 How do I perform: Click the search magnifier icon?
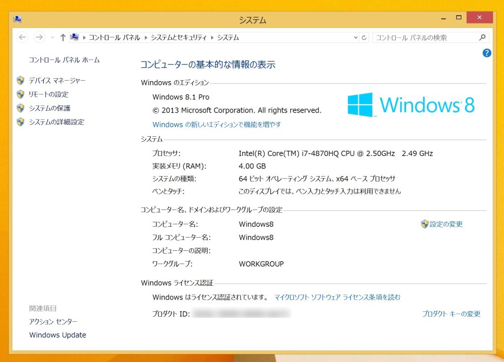482,37
